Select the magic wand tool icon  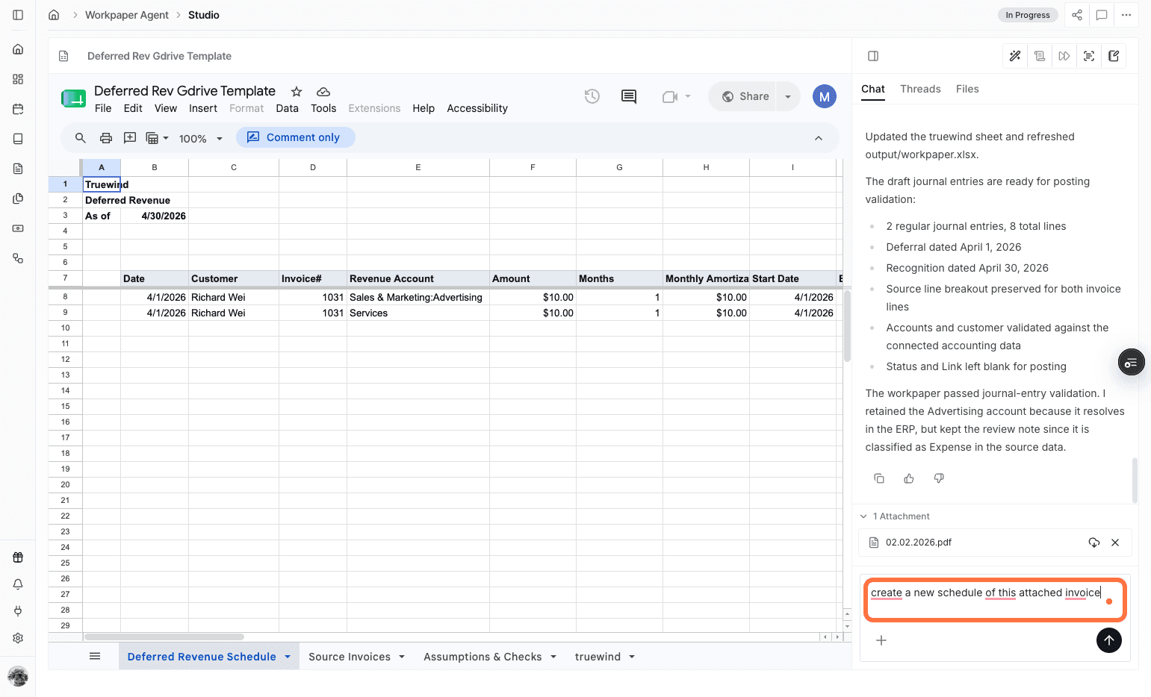click(1015, 56)
